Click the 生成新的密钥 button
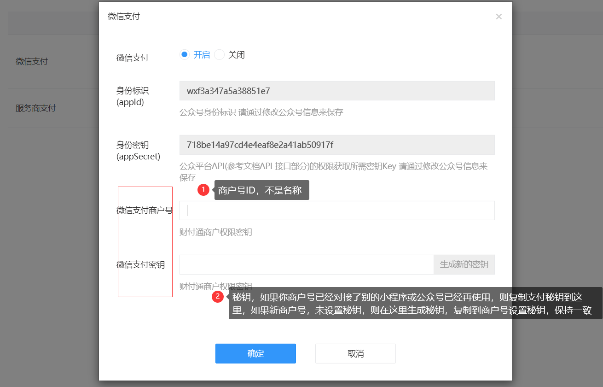The image size is (603, 387). pyautogui.click(x=464, y=264)
